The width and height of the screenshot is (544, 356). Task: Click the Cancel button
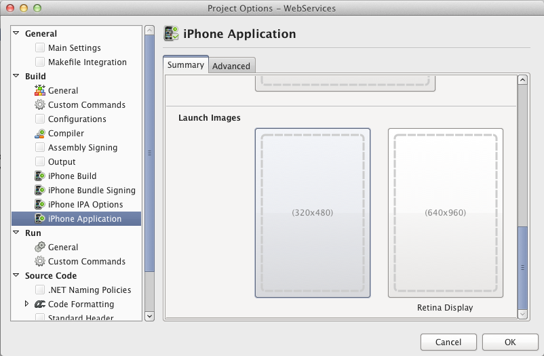coord(448,342)
